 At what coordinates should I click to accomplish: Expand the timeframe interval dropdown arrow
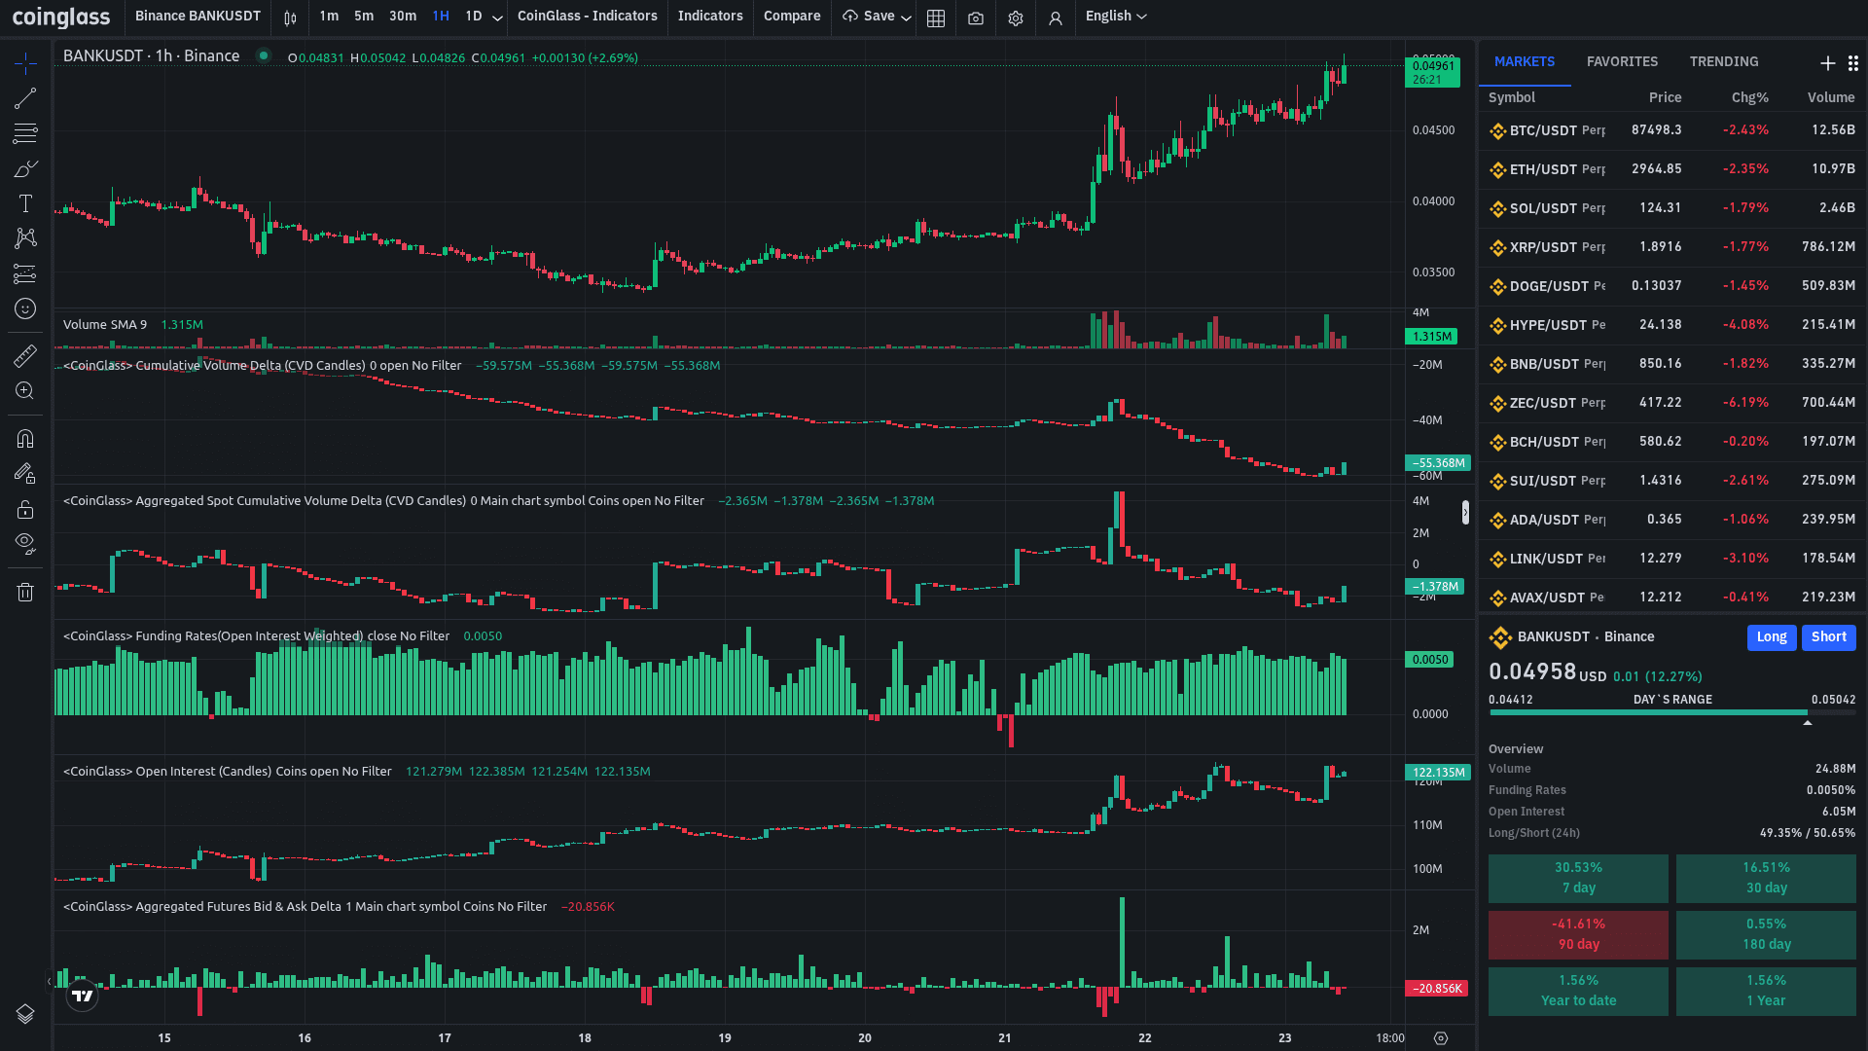coord(497,18)
